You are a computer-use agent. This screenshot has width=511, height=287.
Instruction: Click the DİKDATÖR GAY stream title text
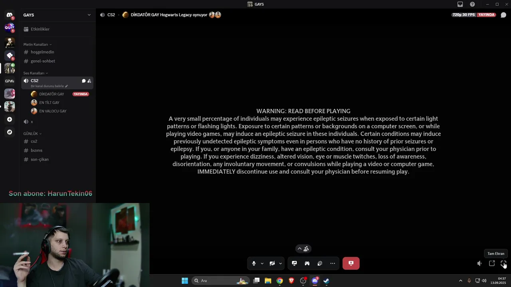[169, 15]
